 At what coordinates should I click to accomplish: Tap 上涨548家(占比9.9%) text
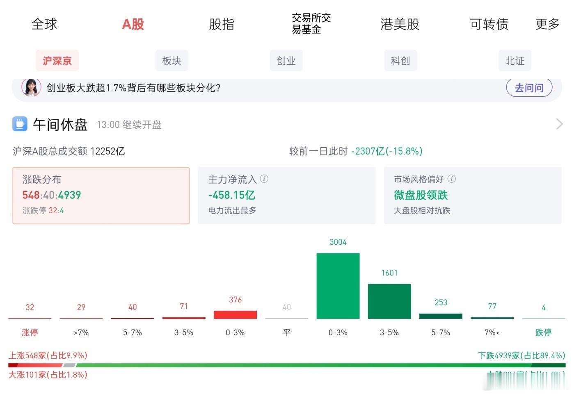coord(48,355)
